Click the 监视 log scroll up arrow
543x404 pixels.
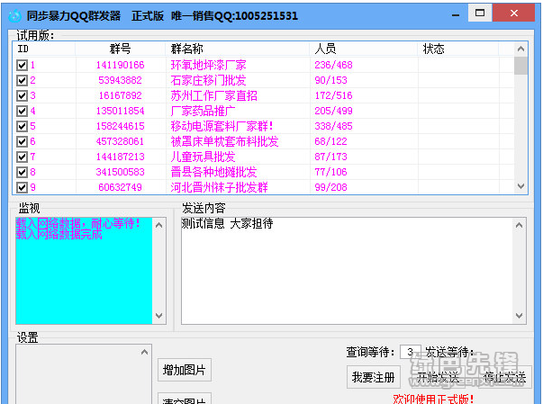159,225
